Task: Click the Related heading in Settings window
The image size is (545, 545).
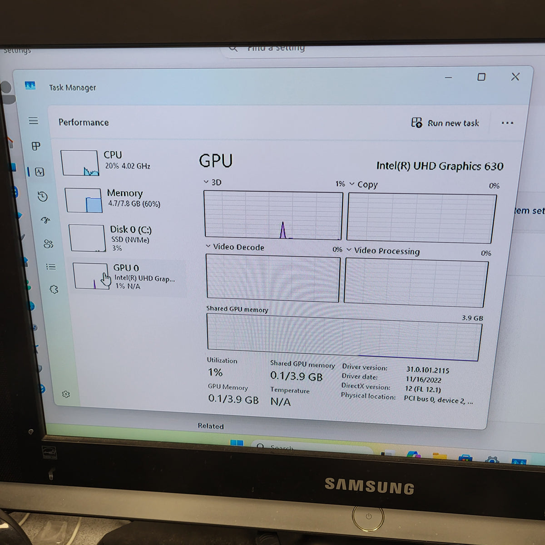Action: tap(211, 426)
